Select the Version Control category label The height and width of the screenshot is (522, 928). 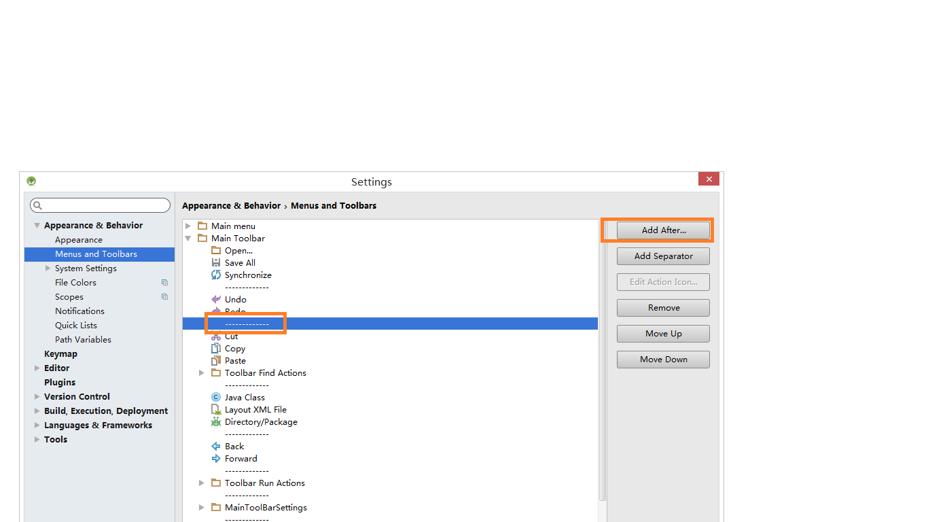click(x=77, y=397)
